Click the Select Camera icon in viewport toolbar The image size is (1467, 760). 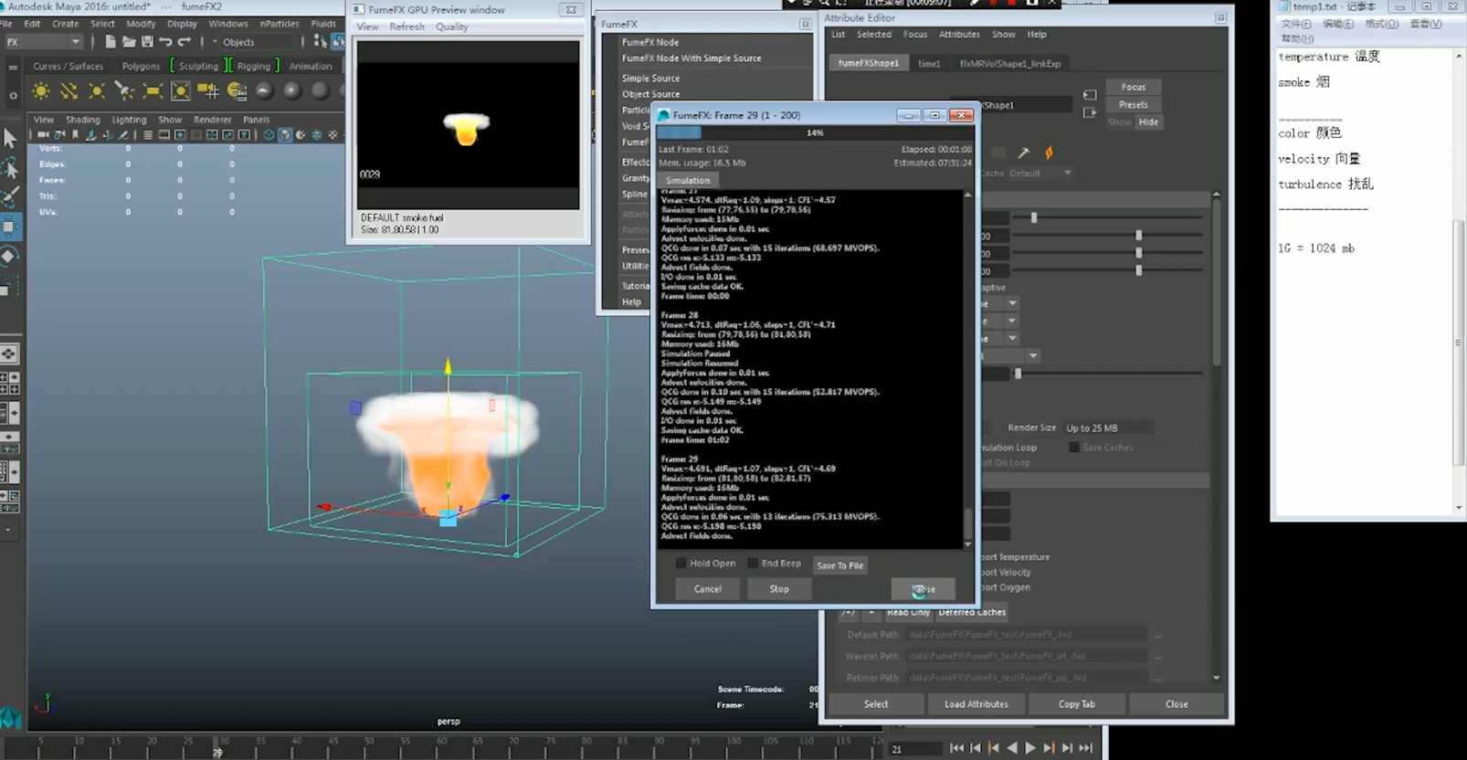43,135
